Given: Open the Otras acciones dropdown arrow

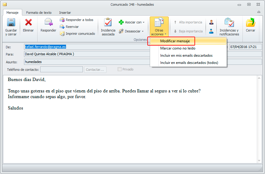Looking at the screenshot, I should (165, 34).
